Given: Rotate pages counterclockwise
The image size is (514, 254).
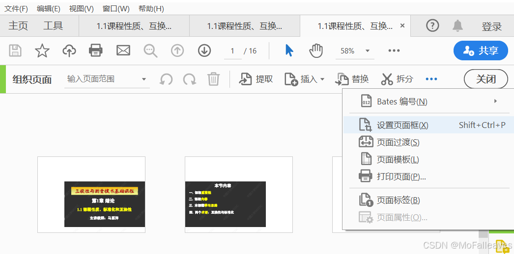Looking at the screenshot, I should tap(166, 79).
